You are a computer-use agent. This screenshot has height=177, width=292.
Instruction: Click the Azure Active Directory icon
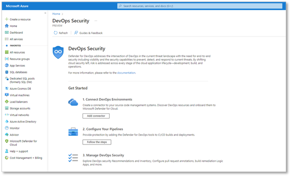pos(7,121)
